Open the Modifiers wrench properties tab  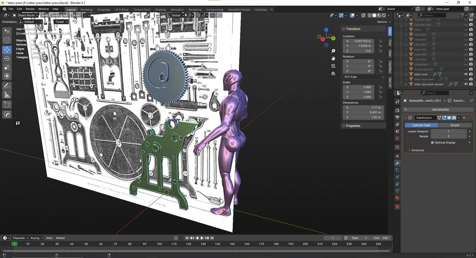[397, 163]
